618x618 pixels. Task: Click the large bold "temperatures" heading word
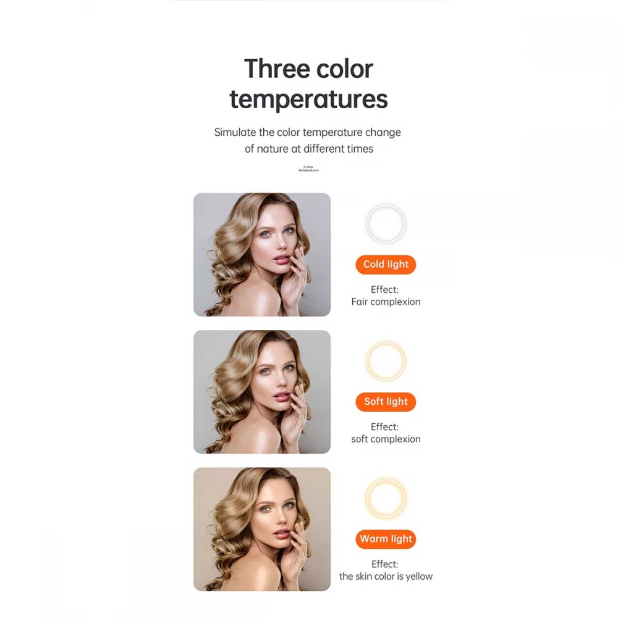coord(308,99)
